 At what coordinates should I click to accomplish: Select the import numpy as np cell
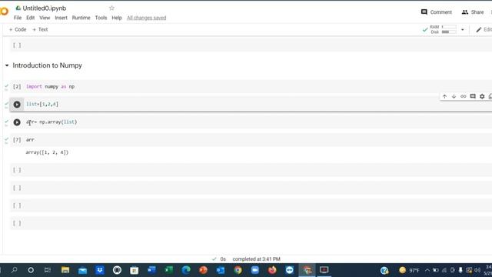pyautogui.click(x=251, y=86)
